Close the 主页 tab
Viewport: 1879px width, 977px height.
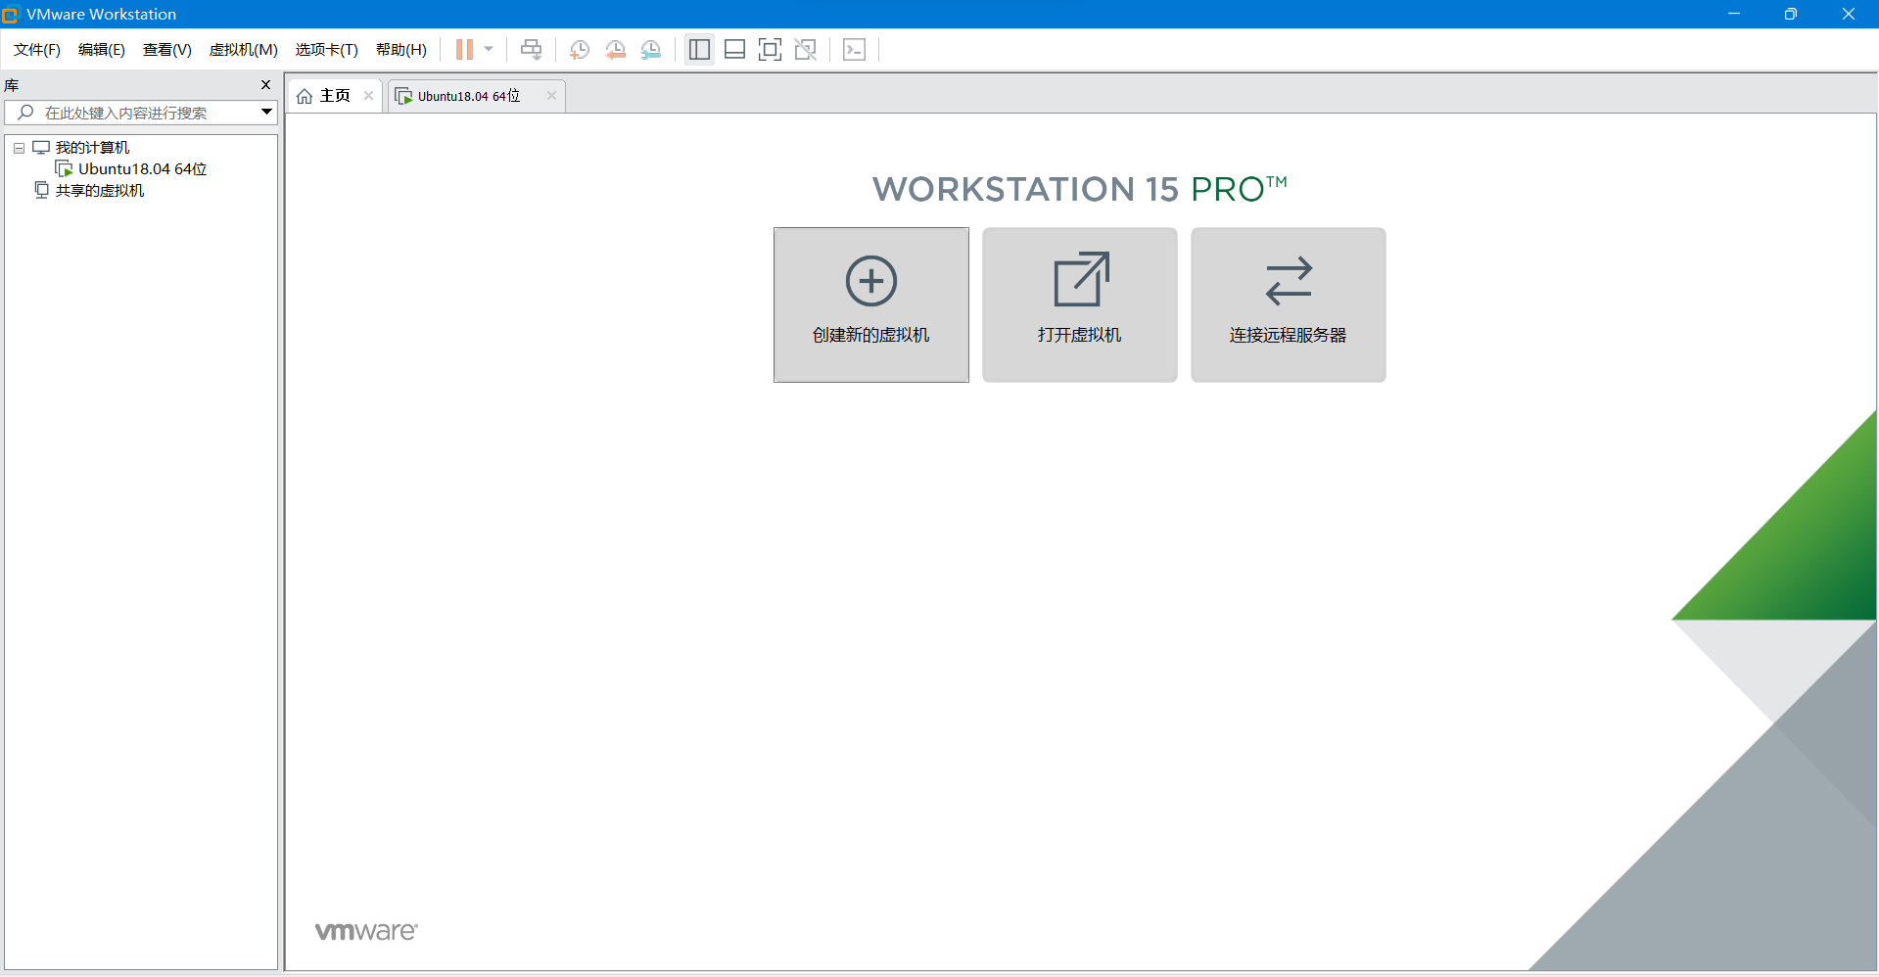[x=368, y=96]
